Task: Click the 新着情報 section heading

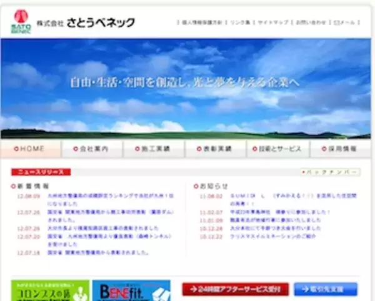Action: [31, 186]
